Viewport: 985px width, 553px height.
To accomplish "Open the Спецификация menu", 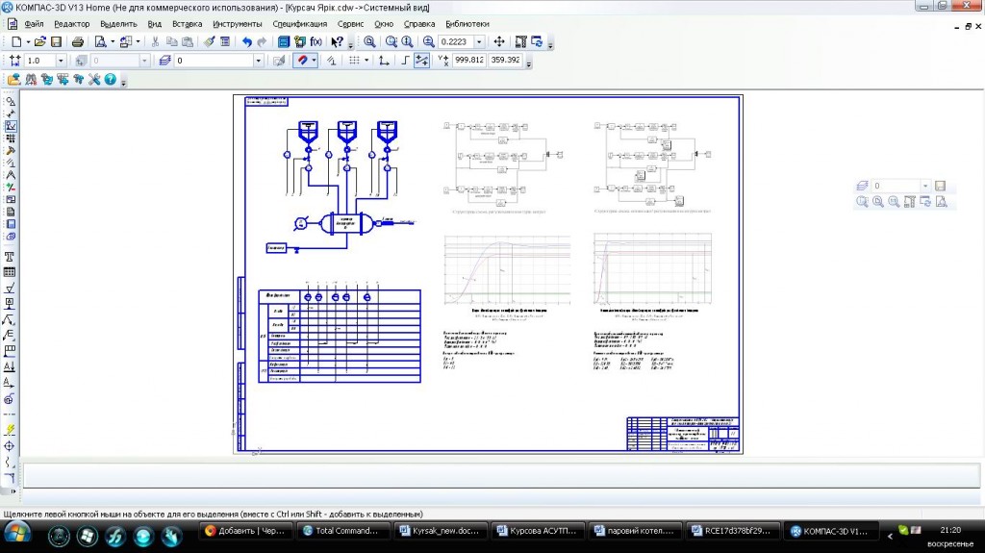I will (x=300, y=24).
